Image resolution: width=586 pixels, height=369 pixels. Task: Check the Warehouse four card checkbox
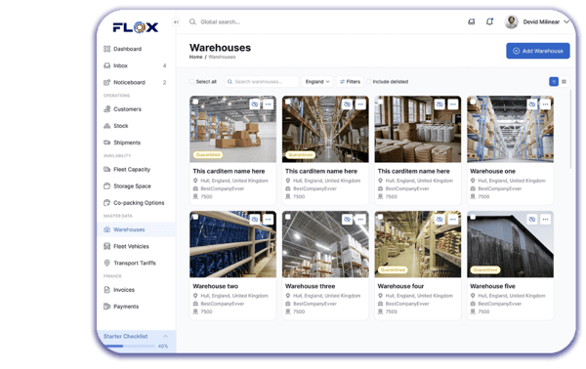tap(381, 217)
